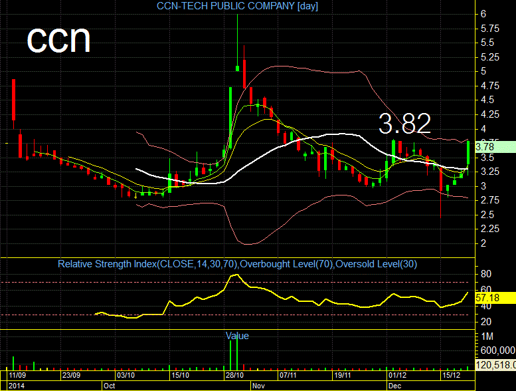Screen dimensions: 516x391
Task: Click the 4.75 price axis label
Action: click(x=490, y=86)
